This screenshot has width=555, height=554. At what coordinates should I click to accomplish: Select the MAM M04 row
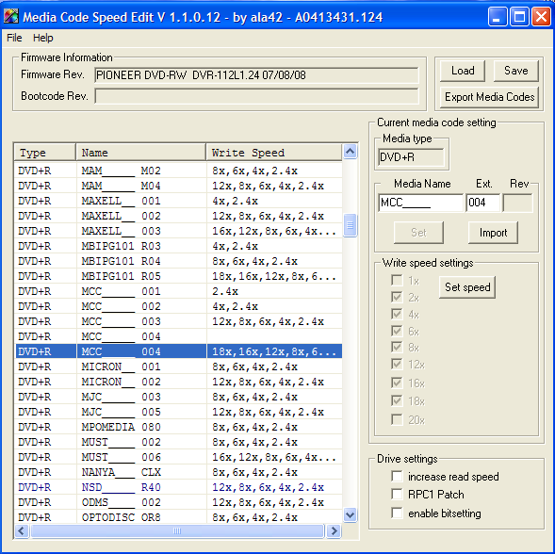pos(179,186)
